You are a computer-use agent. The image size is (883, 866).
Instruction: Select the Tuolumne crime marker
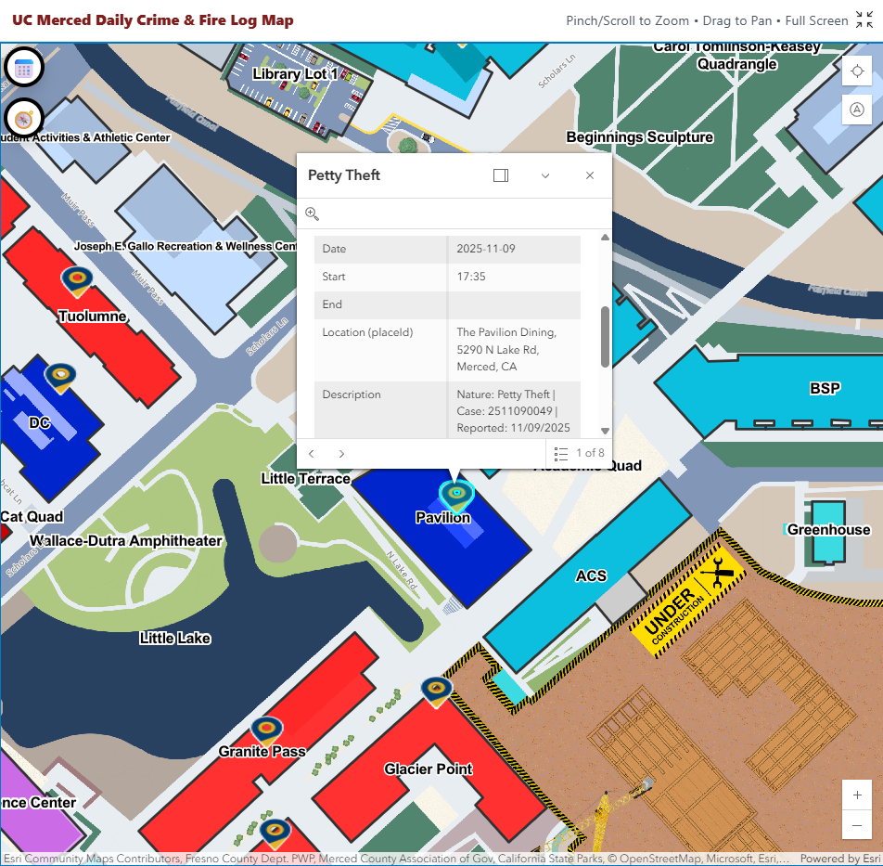76,278
